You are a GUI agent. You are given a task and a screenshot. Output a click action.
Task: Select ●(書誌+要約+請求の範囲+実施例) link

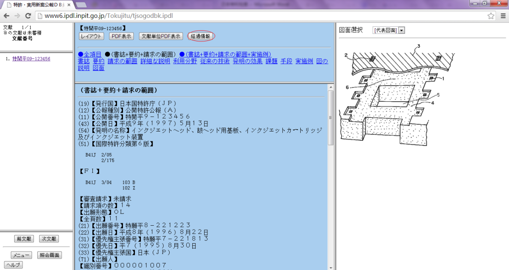pos(225,54)
